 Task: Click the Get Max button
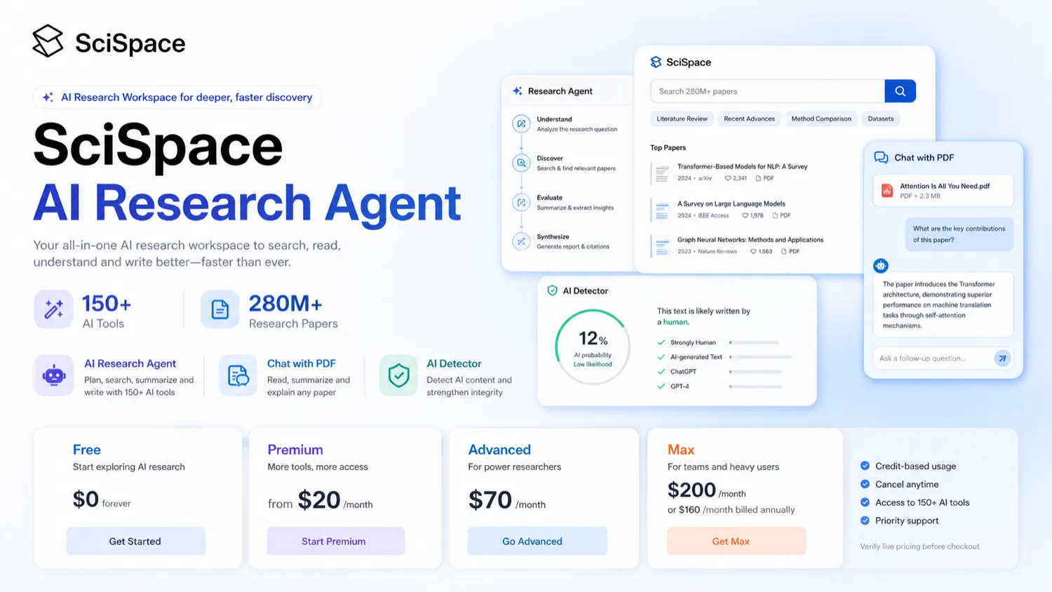736,541
